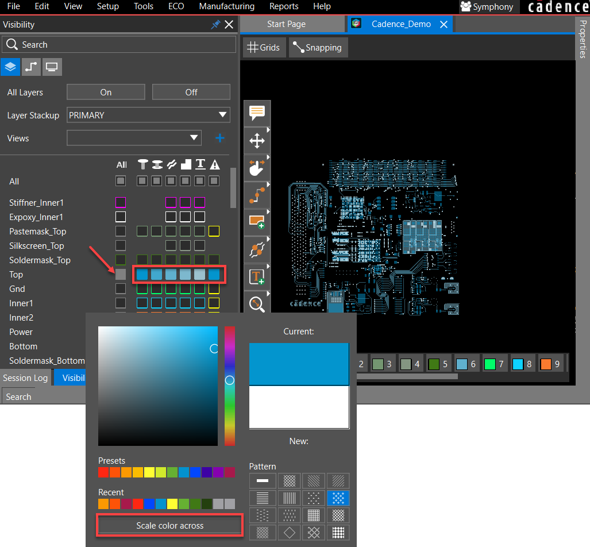Select the hand slide tool

[257, 168]
